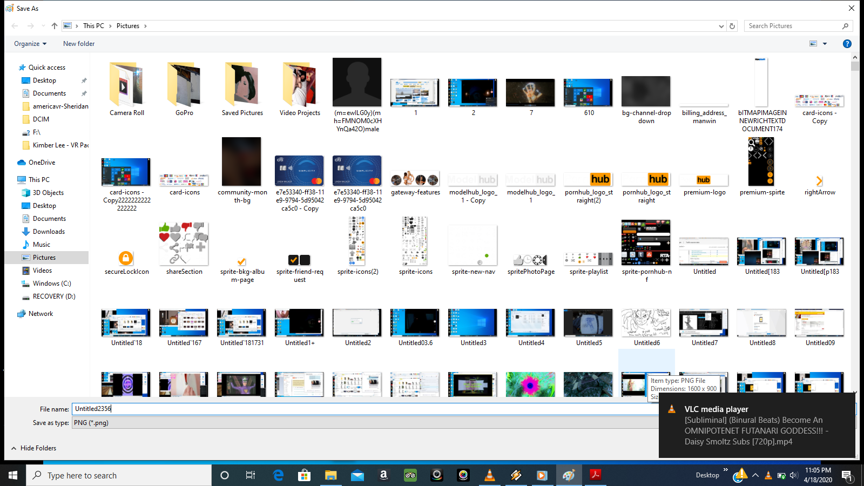Viewport: 864px width, 486px height.
Task: Open Amazon from taskbar
Action: click(383, 475)
